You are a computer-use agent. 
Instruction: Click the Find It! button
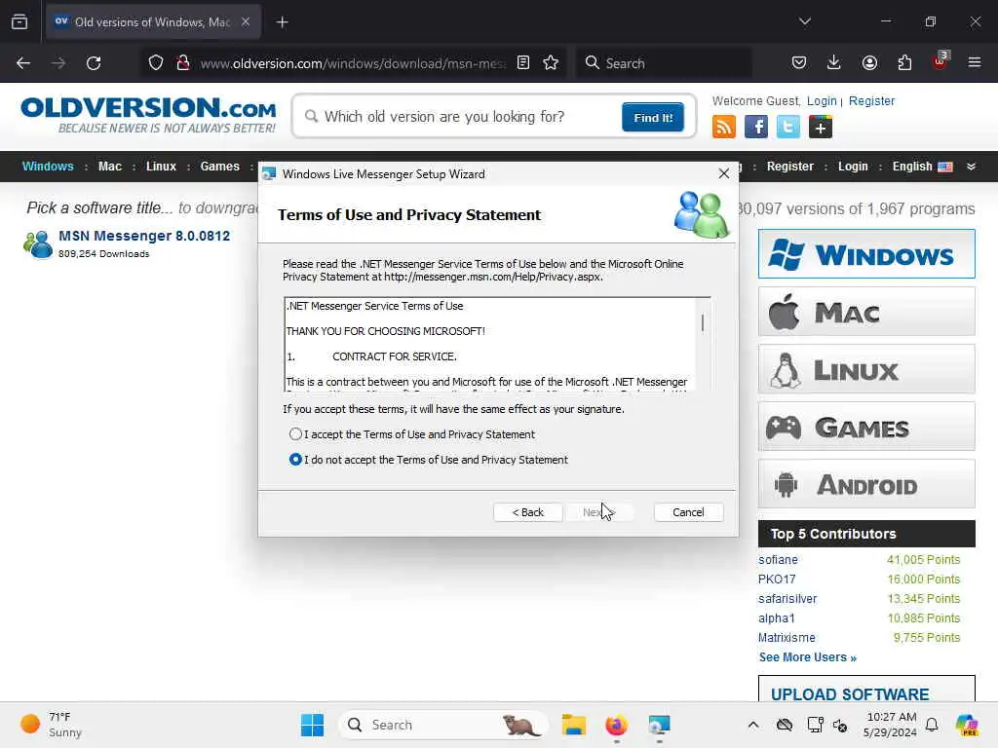coord(653,118)
